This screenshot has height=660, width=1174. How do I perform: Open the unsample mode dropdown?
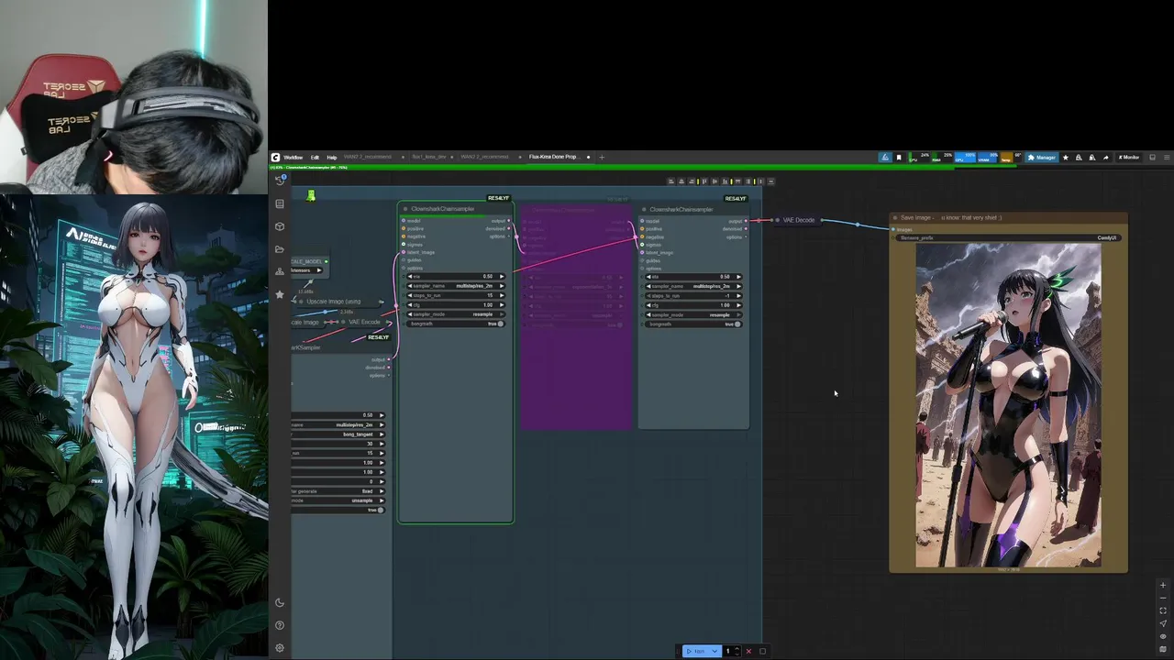(x=338, y=500)
